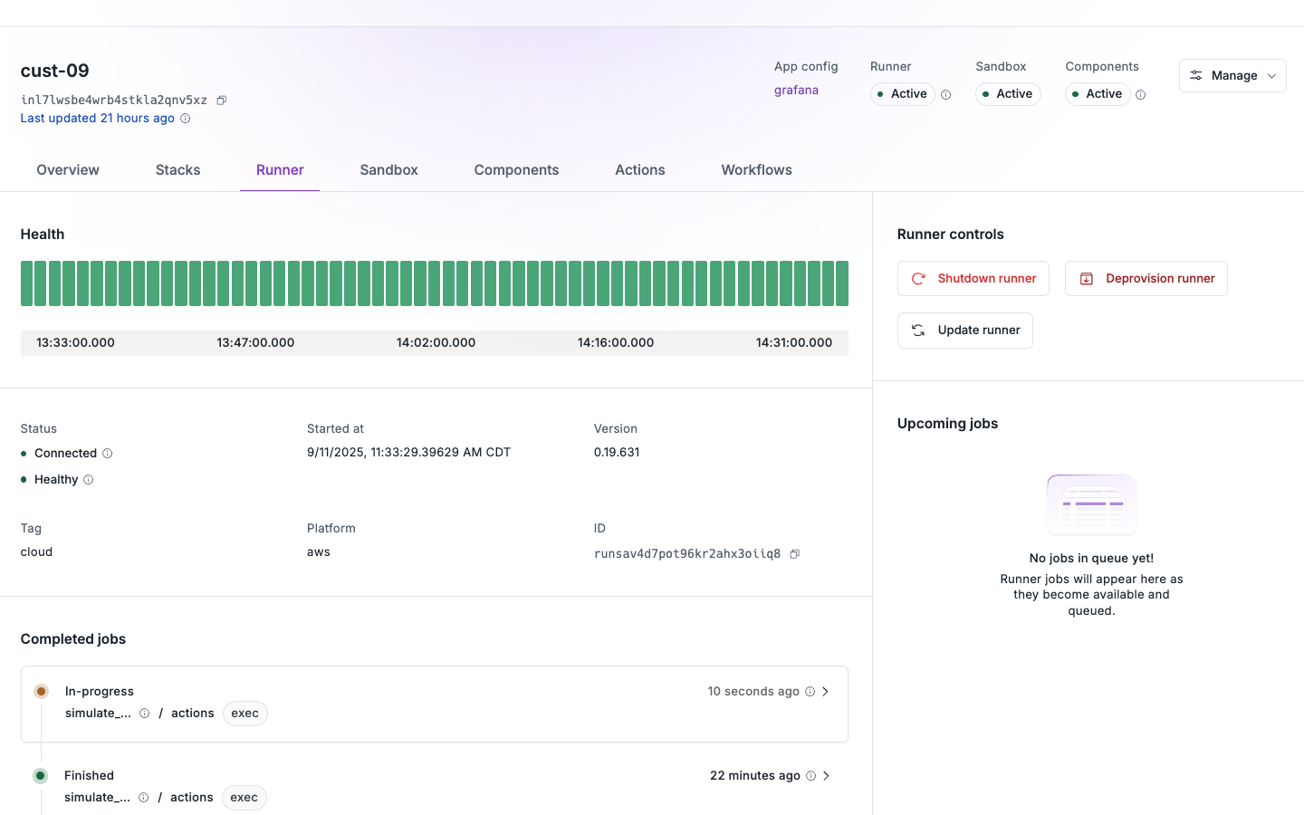
Task: Click the info icon beside Healthy status
Action: click(x=90, y=479)
